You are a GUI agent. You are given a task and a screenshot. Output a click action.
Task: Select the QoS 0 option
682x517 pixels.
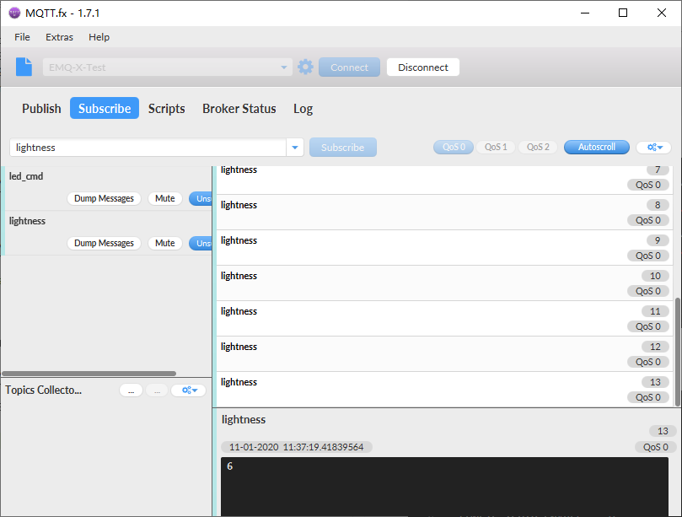click(454, 147)
